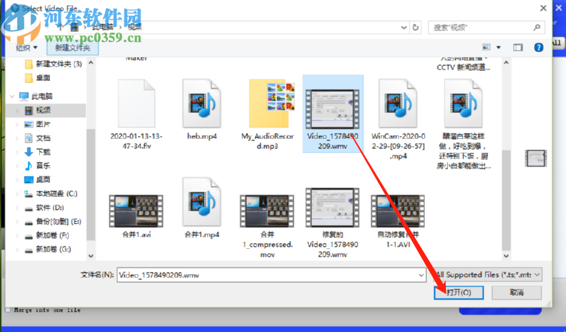Expand the file name history dropdown
The image size is (566, 332).
(x=421, y=276)
